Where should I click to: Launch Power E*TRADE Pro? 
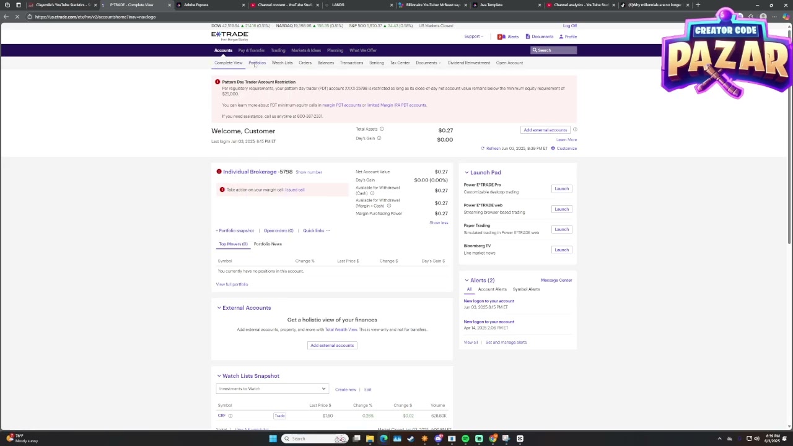point(561,188)
